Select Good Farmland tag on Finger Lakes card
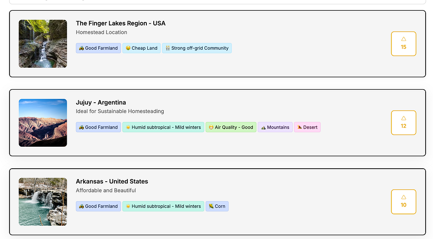The height and width of the screenshot is (239, 433). pos(98,48)
